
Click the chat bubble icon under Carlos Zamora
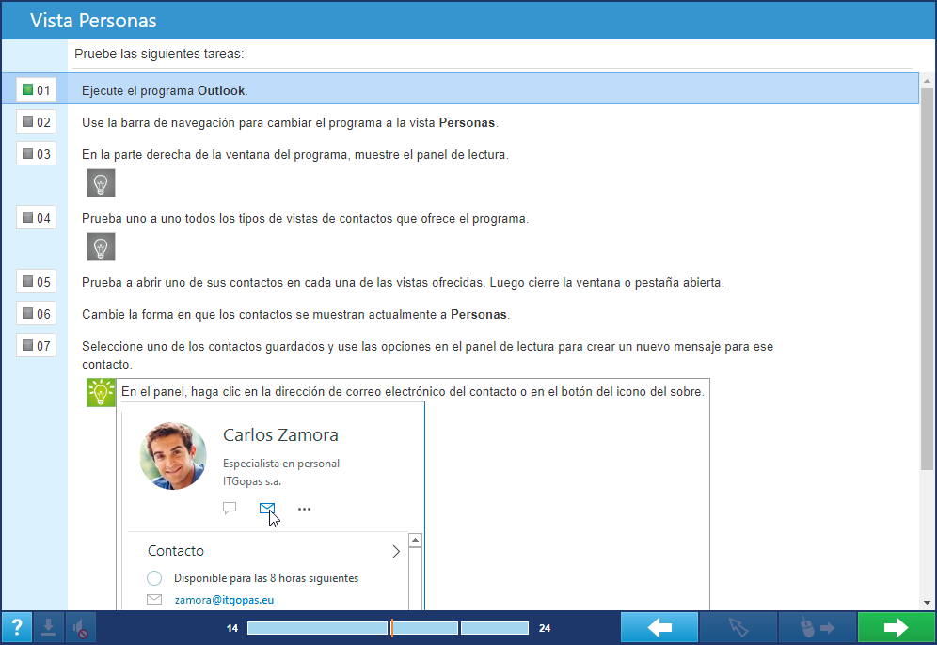(x=230, y=509)
